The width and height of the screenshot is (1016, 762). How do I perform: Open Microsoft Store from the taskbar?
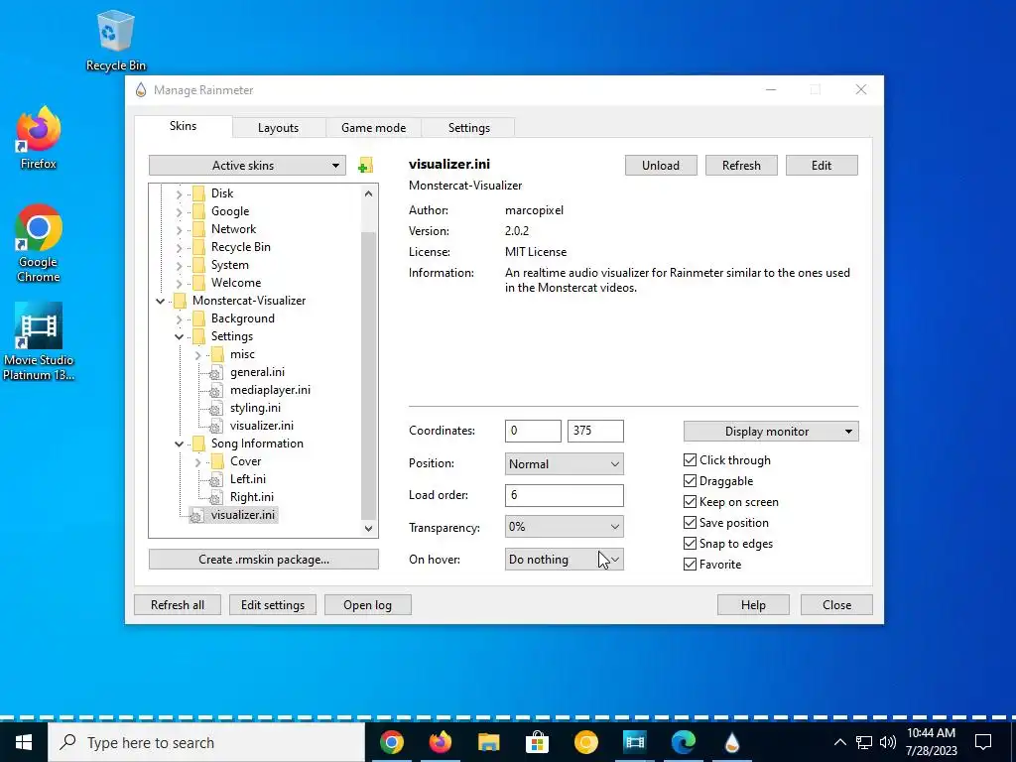[x=537, y=742]
